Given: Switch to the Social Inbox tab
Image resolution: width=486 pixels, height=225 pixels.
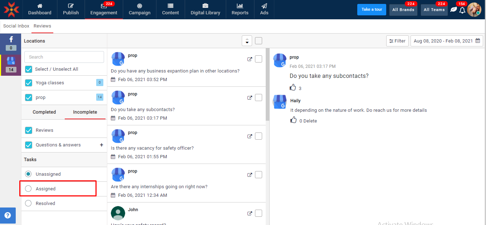Looking at the screenshot, I should 16,26.
